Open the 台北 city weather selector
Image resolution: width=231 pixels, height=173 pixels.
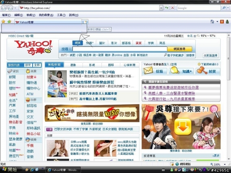[x=191, y=36]
